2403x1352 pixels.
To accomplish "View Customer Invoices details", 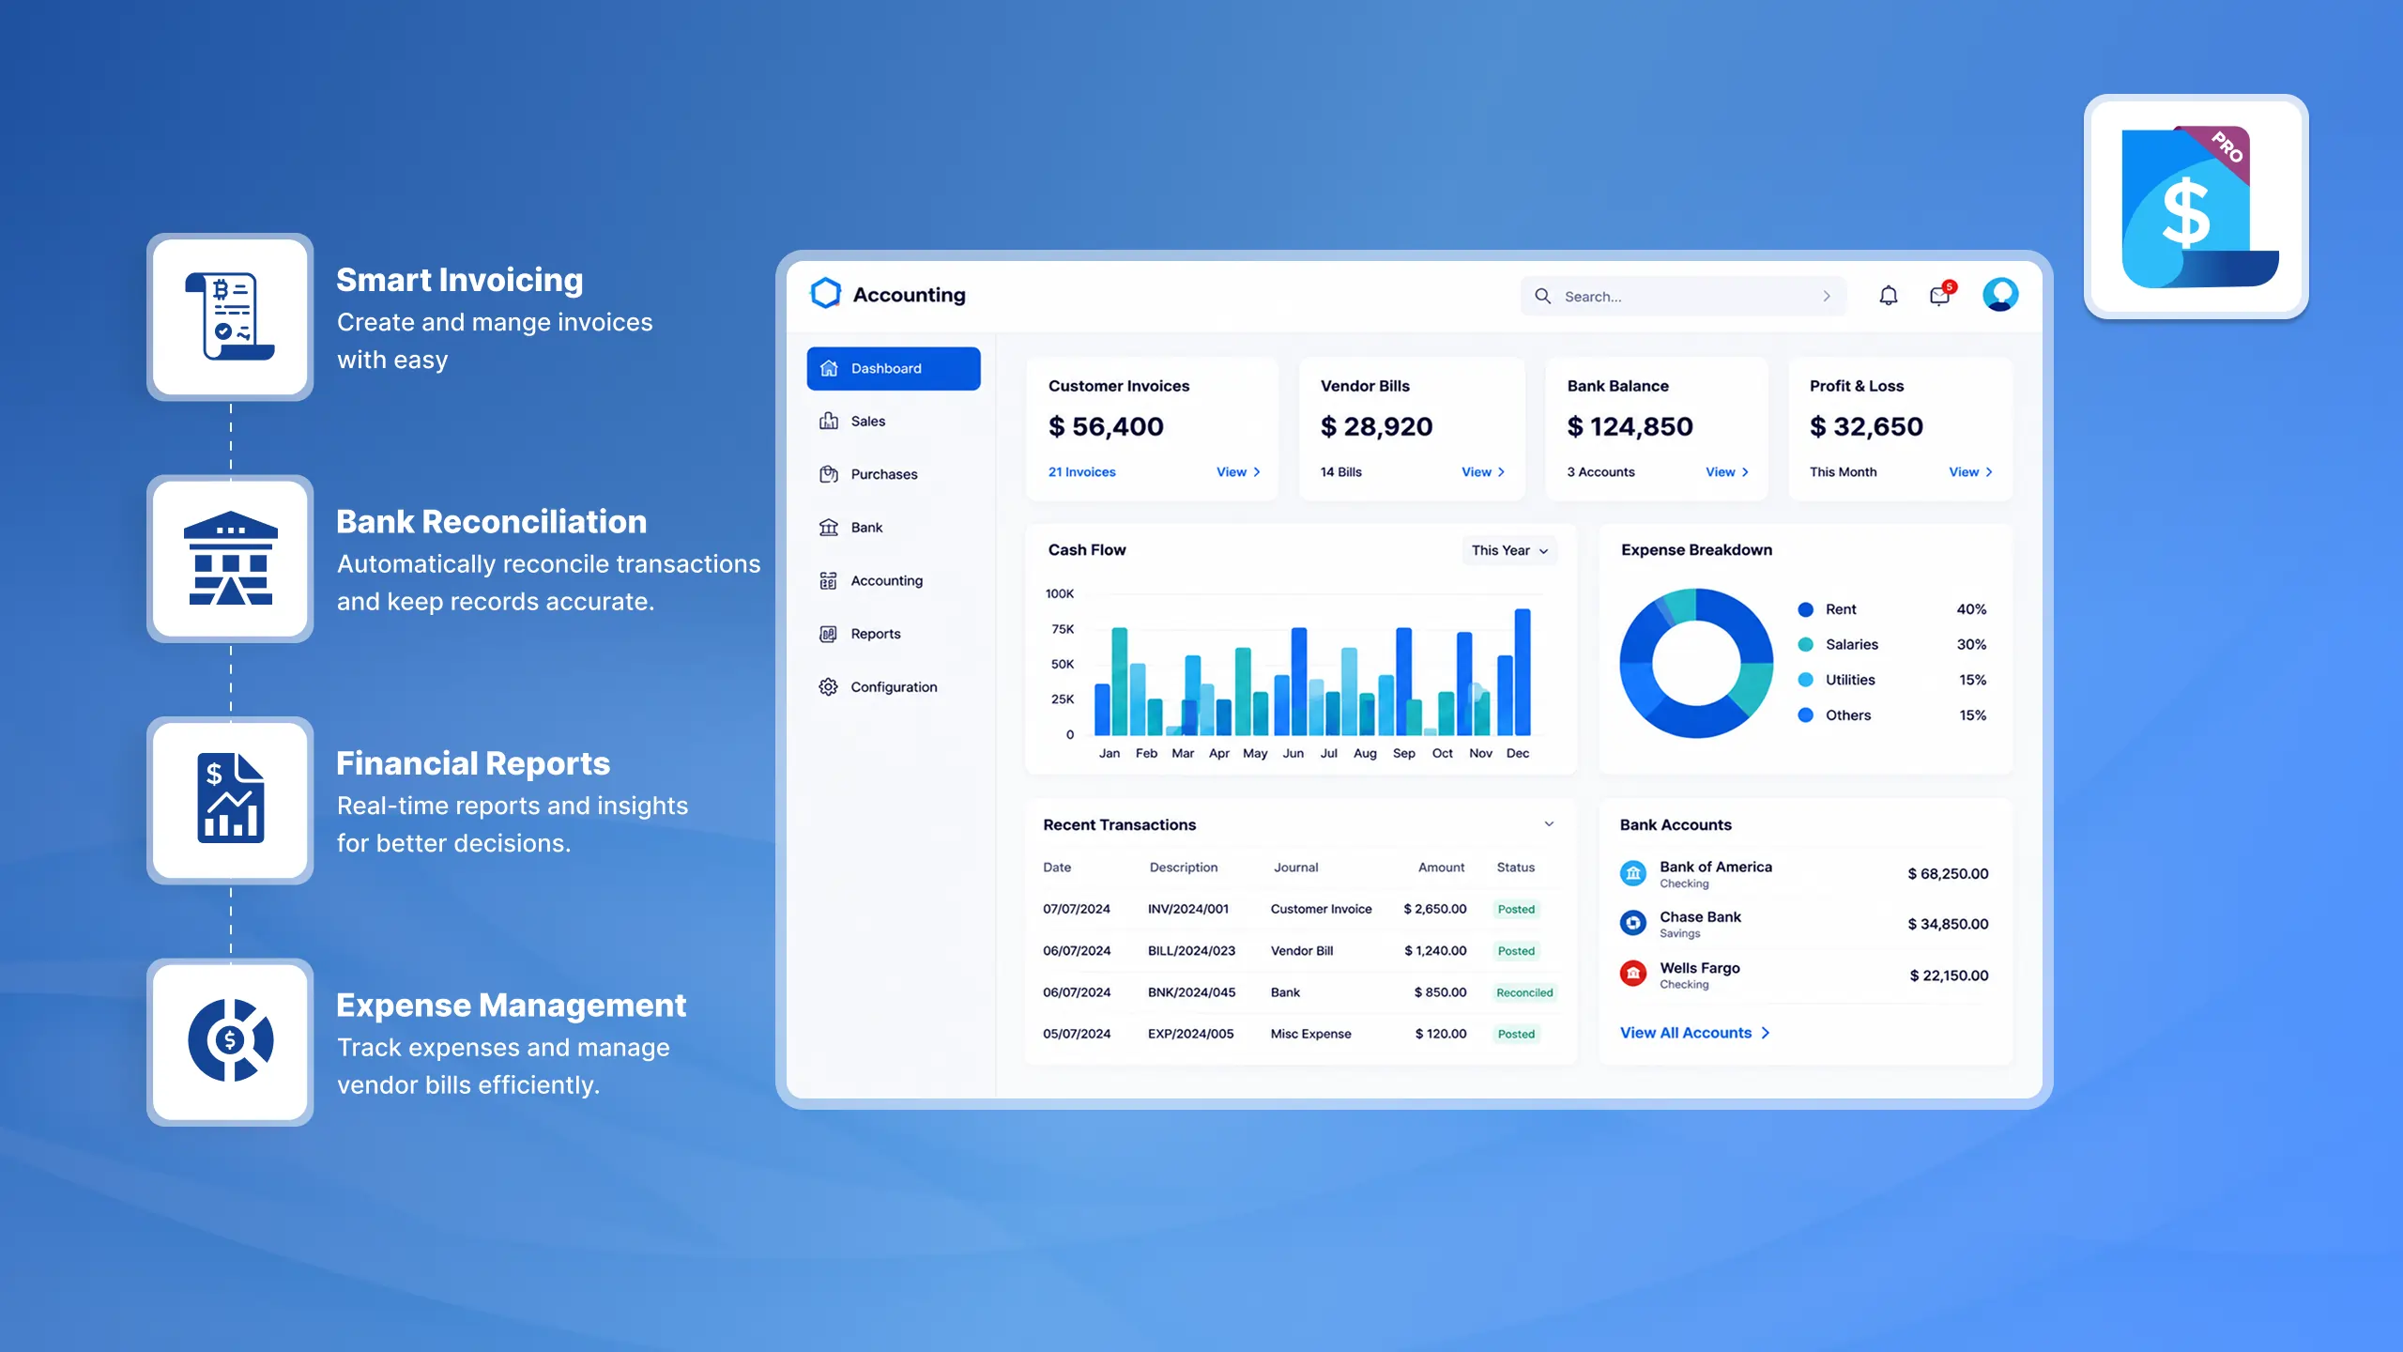I will click(x=1238, y=472).
